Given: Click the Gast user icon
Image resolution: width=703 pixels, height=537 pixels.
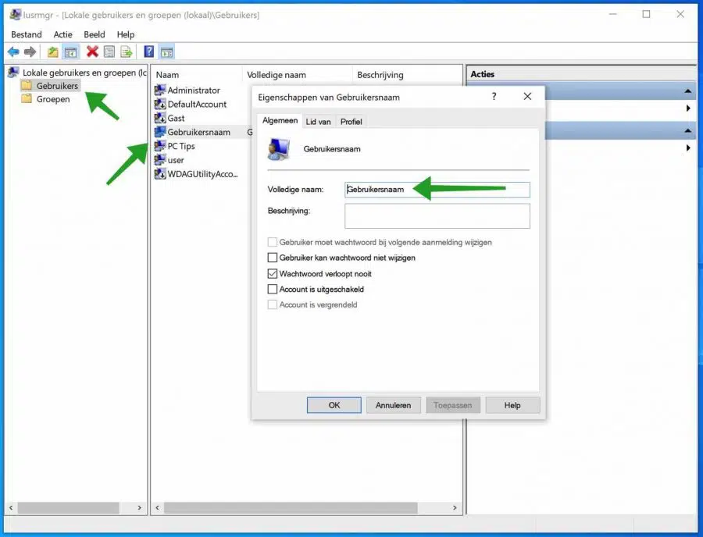Looking at the screenshot, I should (160, 118).
